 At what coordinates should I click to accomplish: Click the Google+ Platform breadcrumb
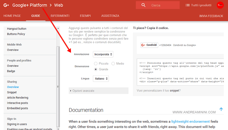click(x=30, y=5)
